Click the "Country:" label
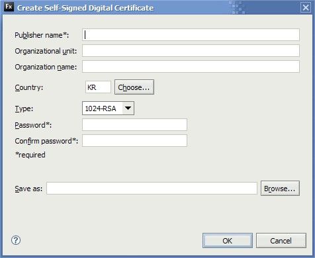The width and height of the screenshot is (315, 258). 29,87
